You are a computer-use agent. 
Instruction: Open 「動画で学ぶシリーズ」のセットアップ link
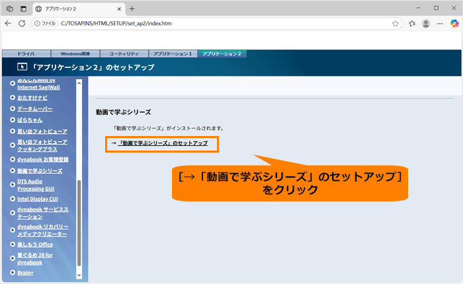[x=163, y=143]
